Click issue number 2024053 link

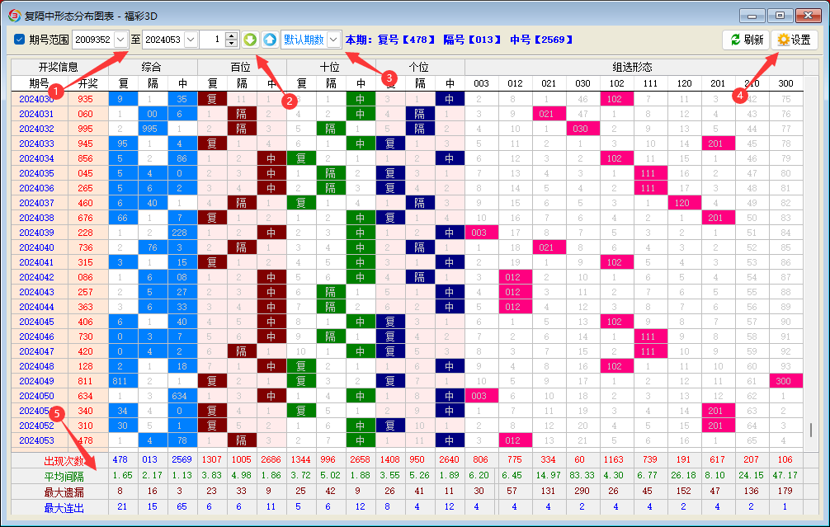(36, 440)
